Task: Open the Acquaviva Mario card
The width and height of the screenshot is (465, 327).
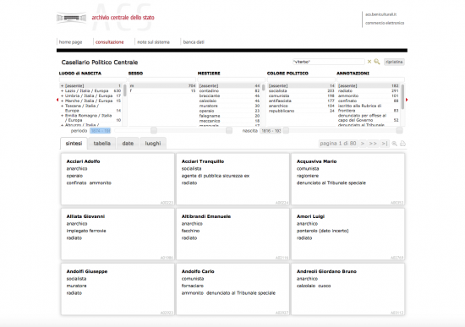Action: (x=347, y=179)
